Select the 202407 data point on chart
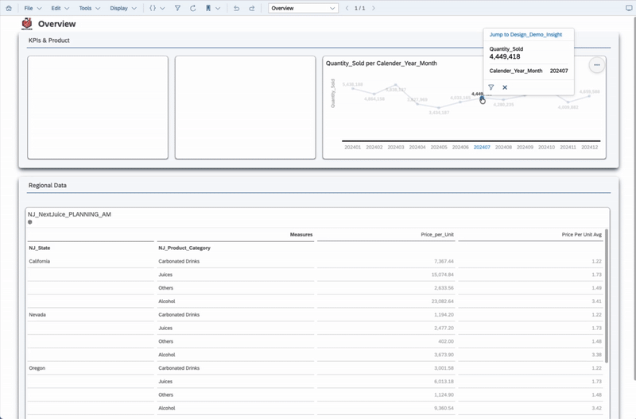636x419 pixels. [x=482, y=98]
